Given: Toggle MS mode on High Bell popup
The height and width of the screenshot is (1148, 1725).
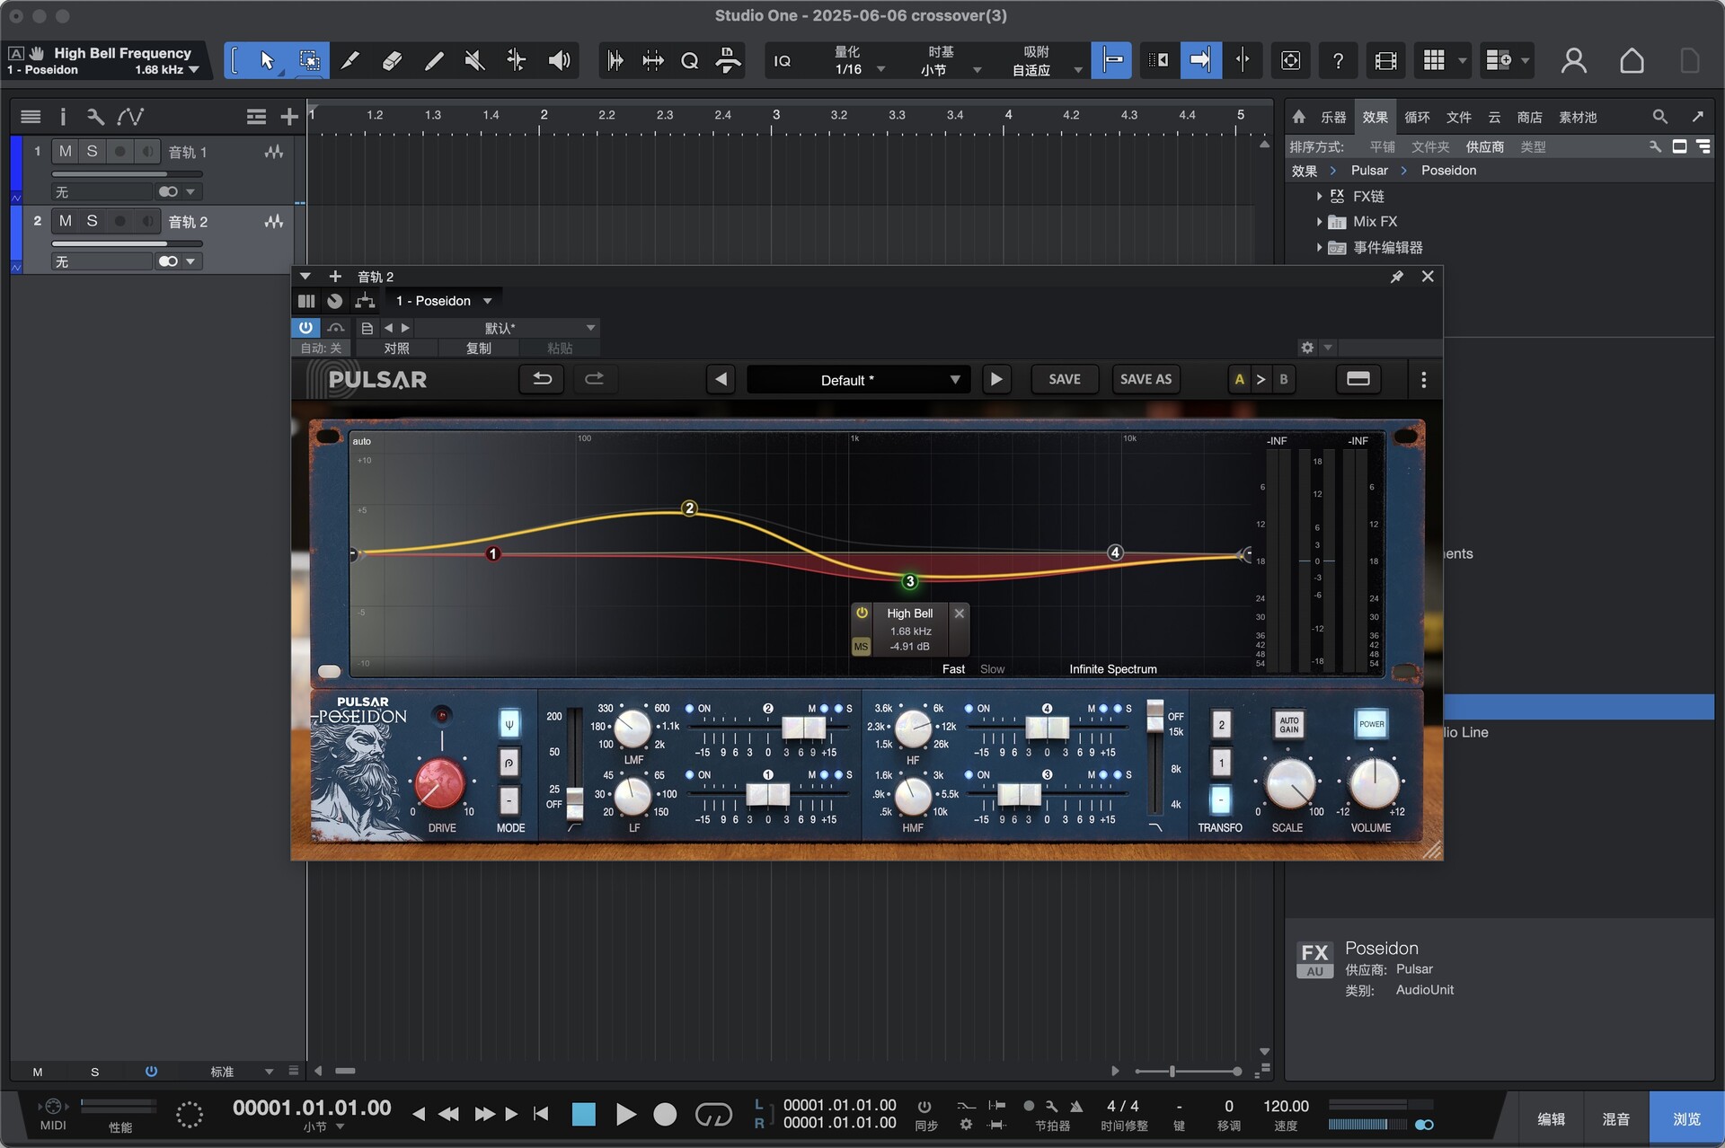Looking at the screenshot, I should (861, 647).
